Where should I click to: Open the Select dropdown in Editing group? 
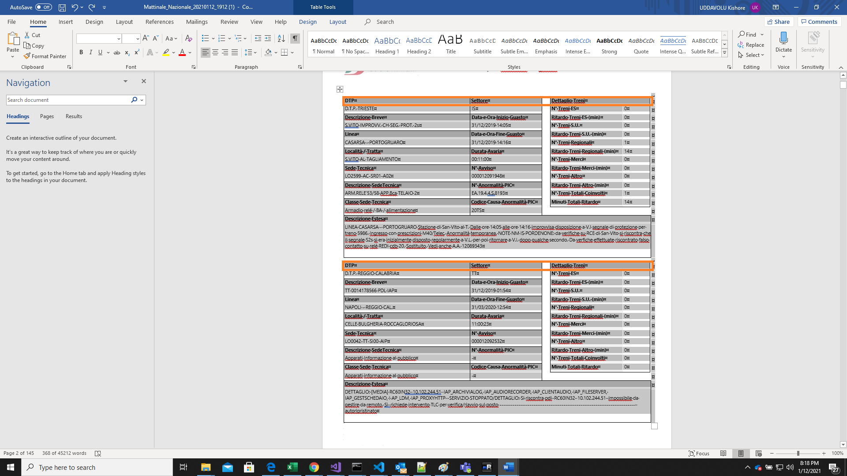coord(751,55)
